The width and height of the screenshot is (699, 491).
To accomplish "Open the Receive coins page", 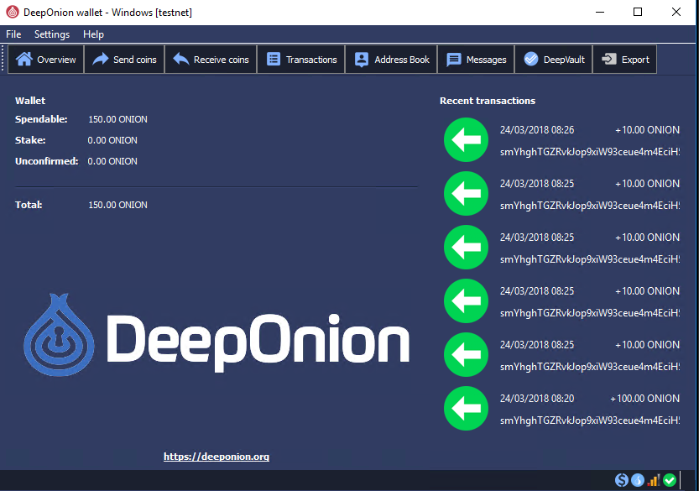I will (x=211, y=60).
